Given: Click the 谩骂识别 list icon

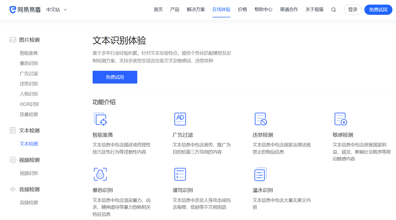Looking at the screenshot, I should pyautogui.click(x=180, y=174).
